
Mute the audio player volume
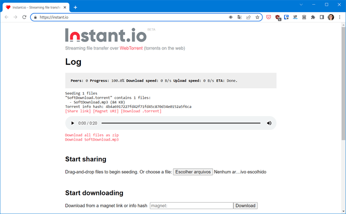click(269, 123)
